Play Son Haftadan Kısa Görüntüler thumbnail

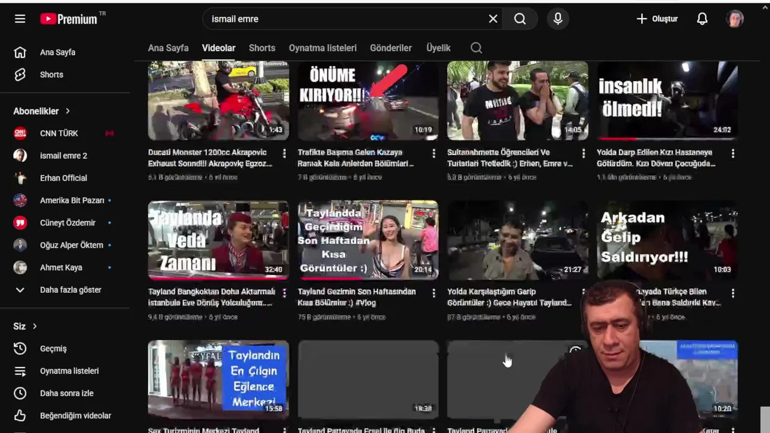[x=368, y=240]
